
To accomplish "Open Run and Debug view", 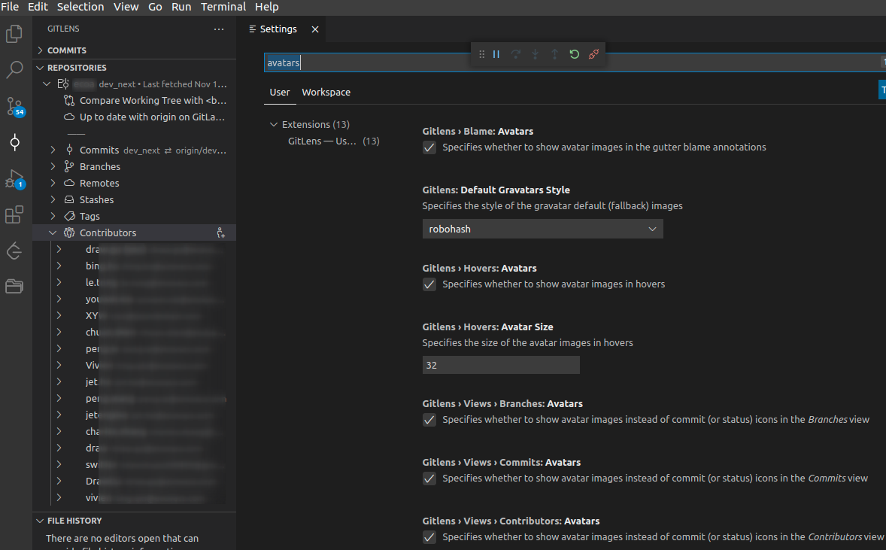I will (x=14, y=179).
